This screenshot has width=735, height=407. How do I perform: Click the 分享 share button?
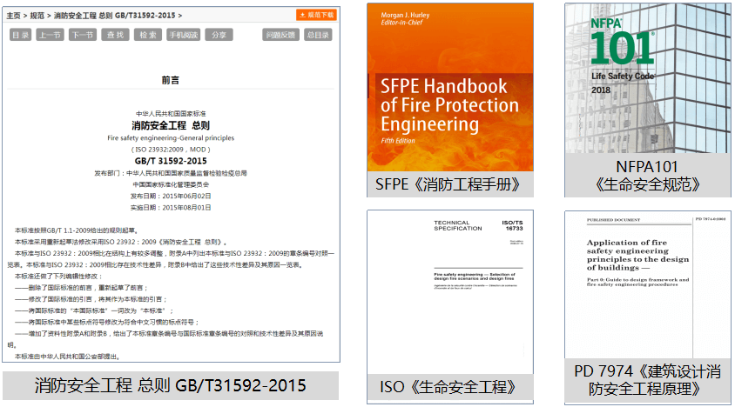click(x=219, y=35)
